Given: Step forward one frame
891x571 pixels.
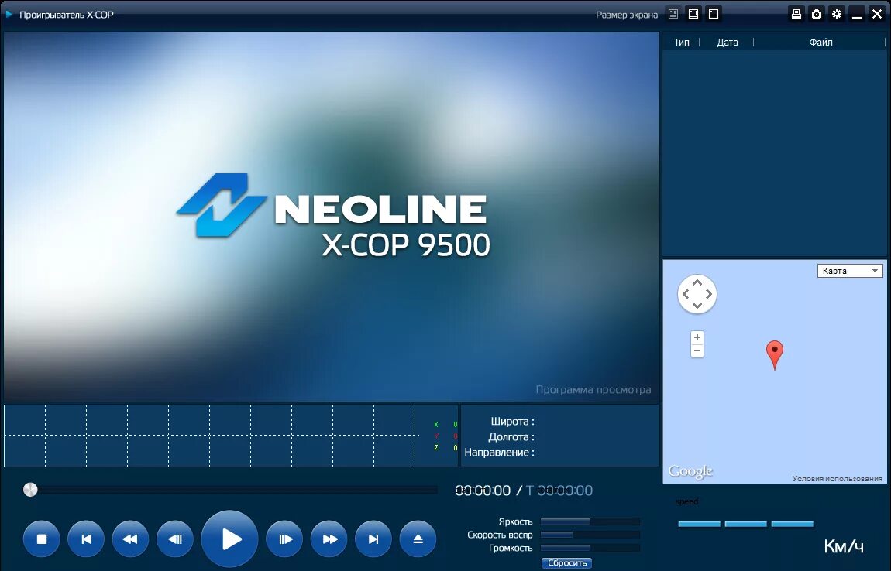Looking at the screenshot, I should (x=284, y=539).
